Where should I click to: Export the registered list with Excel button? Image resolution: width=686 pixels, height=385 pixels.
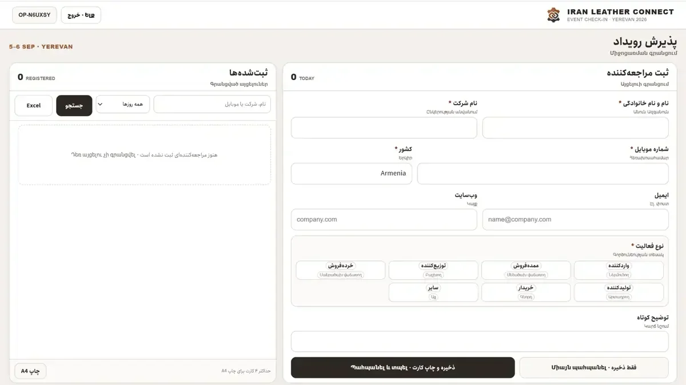(34, 105)
